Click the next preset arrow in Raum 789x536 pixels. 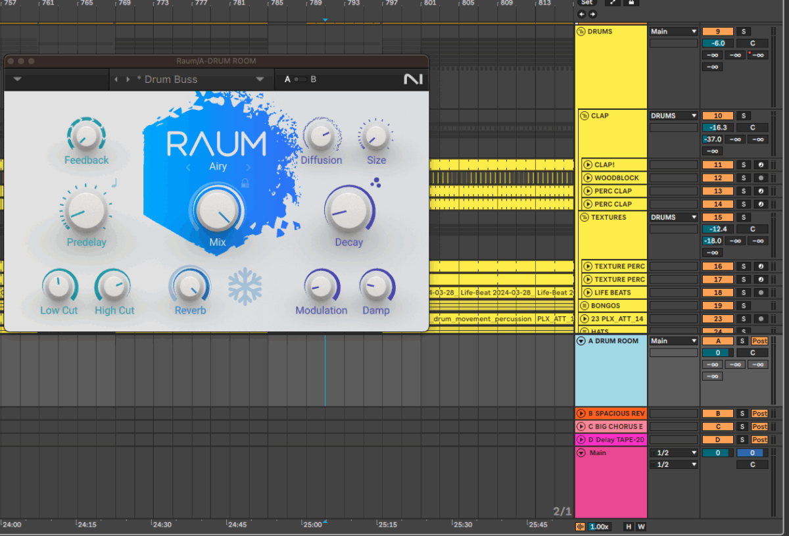pos(127,79)
